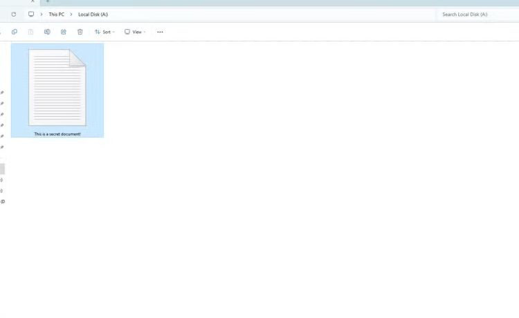Copy the selected file using the toolbar
Screen dimensions: 519x318
pyautogui.click(x=15, y=32)
